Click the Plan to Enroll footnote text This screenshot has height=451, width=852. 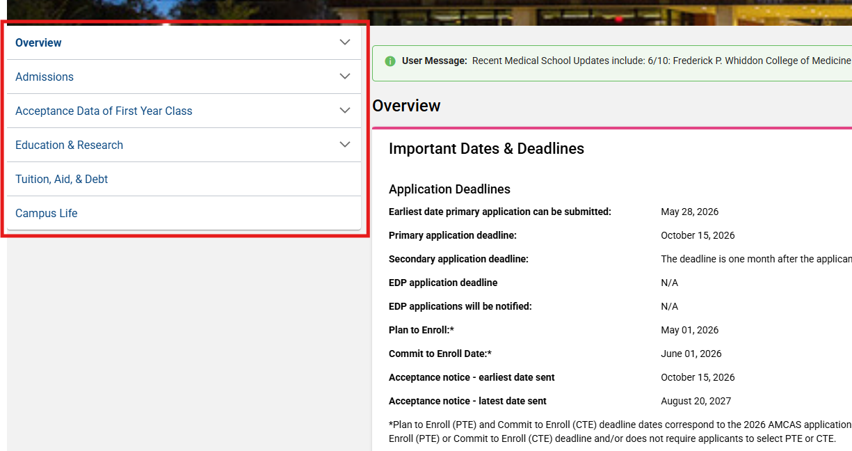point(620,432)
